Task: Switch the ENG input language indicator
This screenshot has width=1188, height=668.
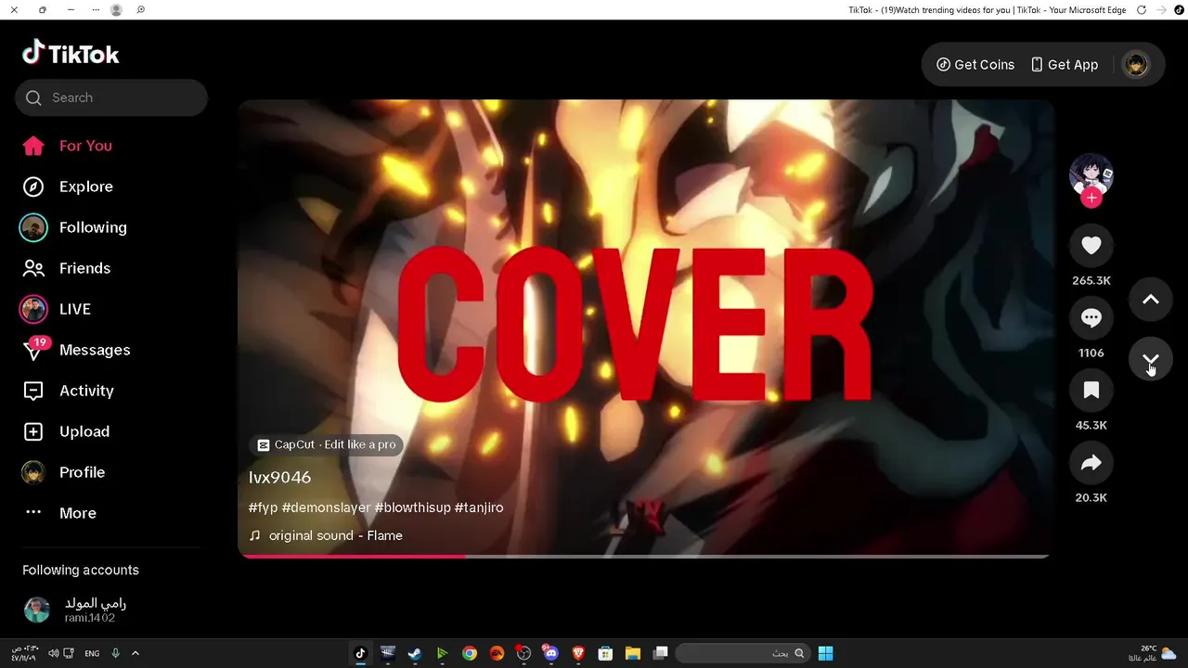Action: (x=92, y=653)
